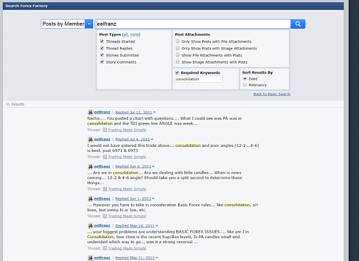The image size is (359, 261).
Task: Click the 'I would not have entered' snippet
Action: 173,148
